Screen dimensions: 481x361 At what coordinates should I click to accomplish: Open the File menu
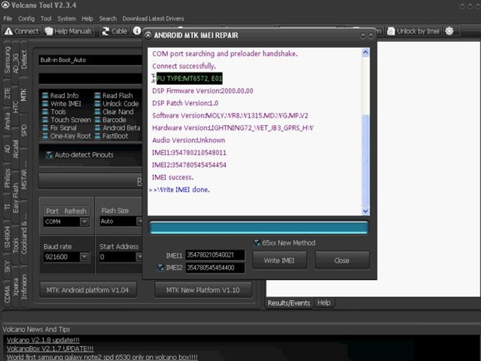[8, 19]
